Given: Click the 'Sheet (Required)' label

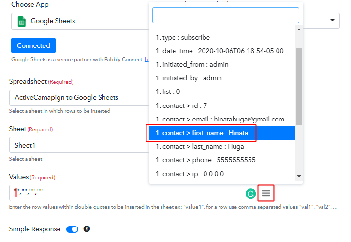Looking at the screenshot, I should tap(31, 129).
